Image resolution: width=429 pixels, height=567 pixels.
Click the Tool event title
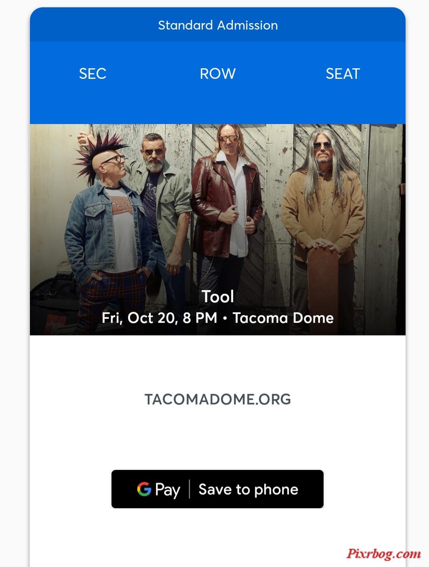click(x=218, y=297)
